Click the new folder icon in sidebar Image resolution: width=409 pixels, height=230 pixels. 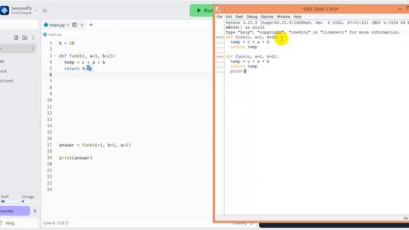[25, 38]
